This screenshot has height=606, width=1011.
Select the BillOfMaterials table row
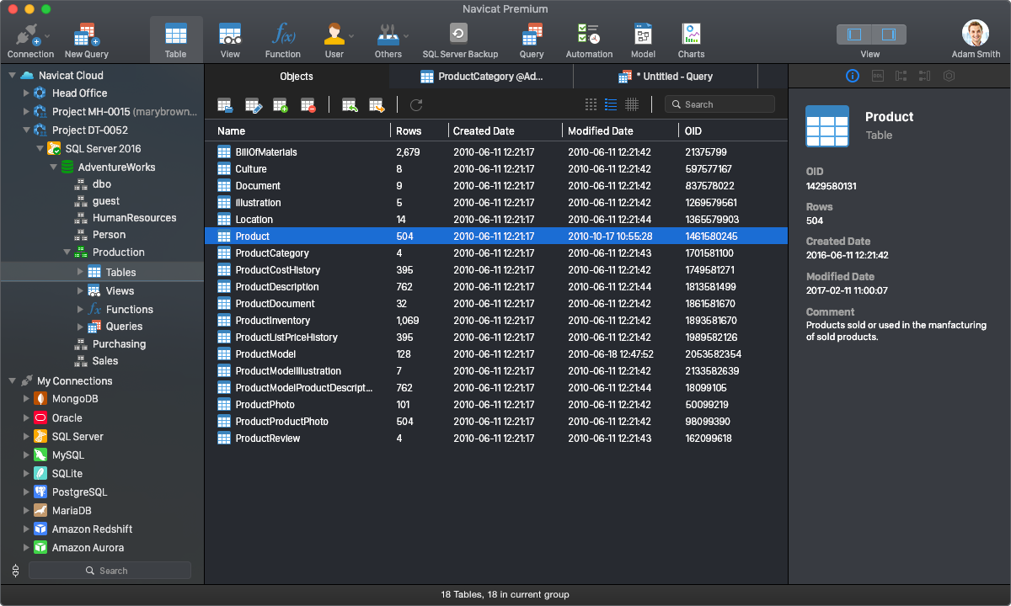tap(496, 152)
